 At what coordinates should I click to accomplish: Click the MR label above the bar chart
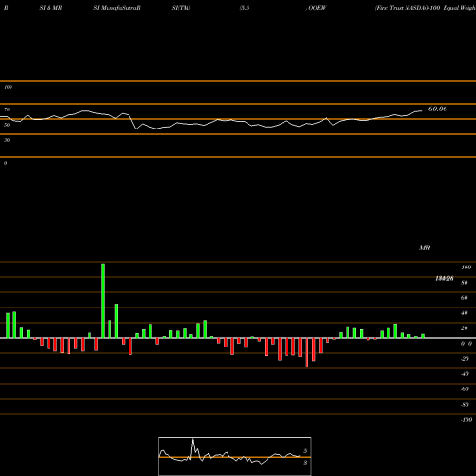(425, 248)
